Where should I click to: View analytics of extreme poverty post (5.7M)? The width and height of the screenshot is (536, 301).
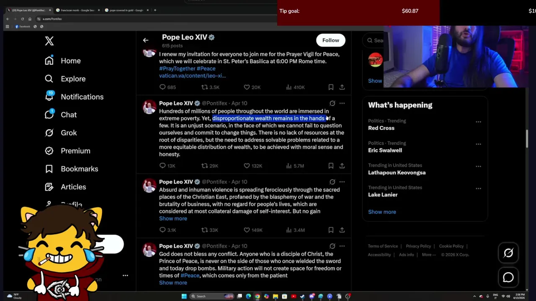pos(295,166)
